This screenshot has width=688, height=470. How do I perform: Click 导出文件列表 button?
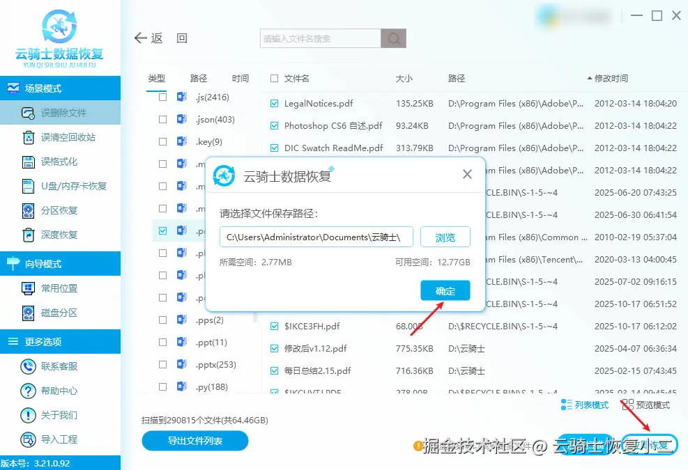pyautogui.click(x=195, y=441)
